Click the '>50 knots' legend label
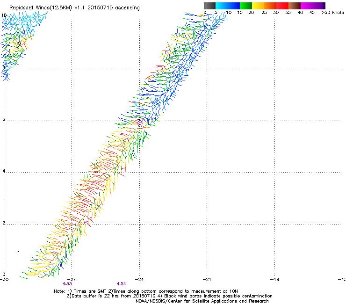Screen dimensions: 346x304 point(332,13)
